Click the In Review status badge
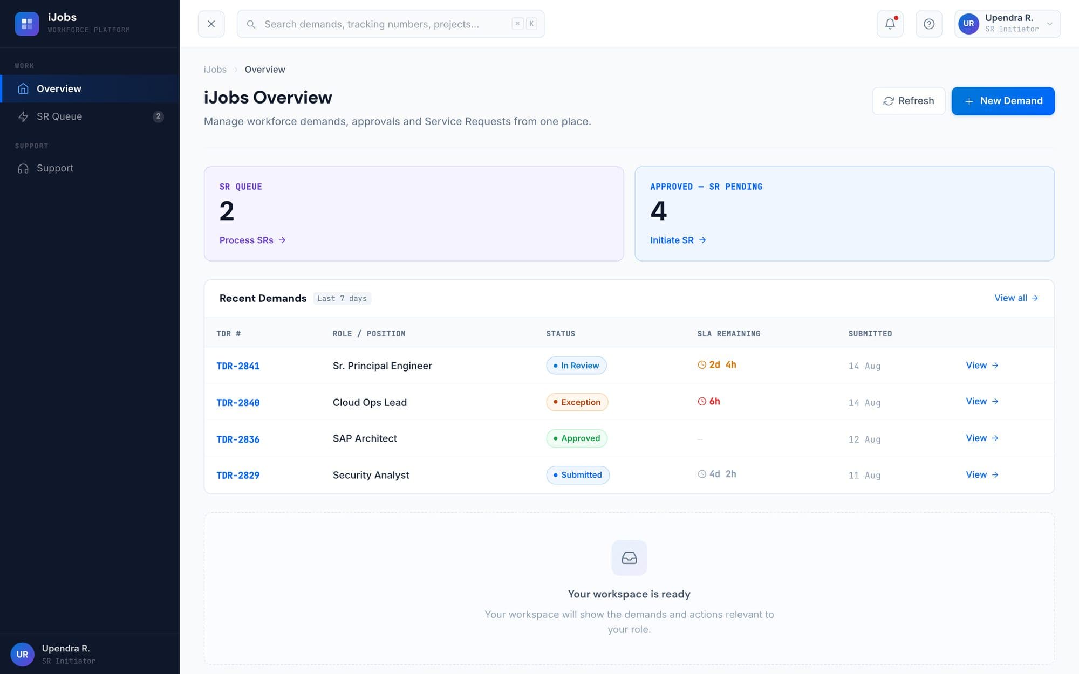This screenshot has width=1079, height=674. tap(576, 366)
